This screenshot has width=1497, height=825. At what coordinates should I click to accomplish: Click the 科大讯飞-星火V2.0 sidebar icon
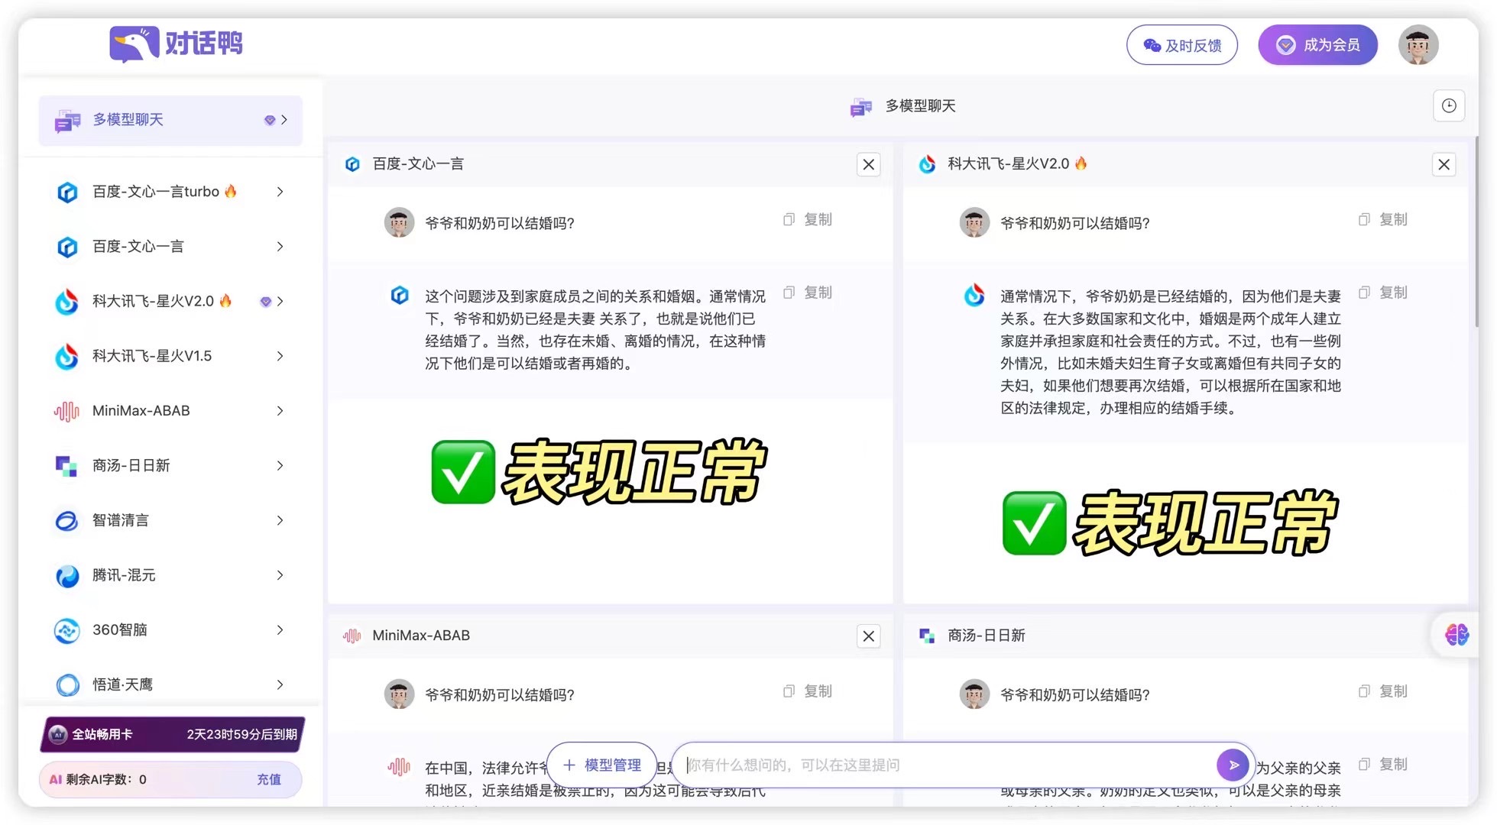tap(67, 302)
